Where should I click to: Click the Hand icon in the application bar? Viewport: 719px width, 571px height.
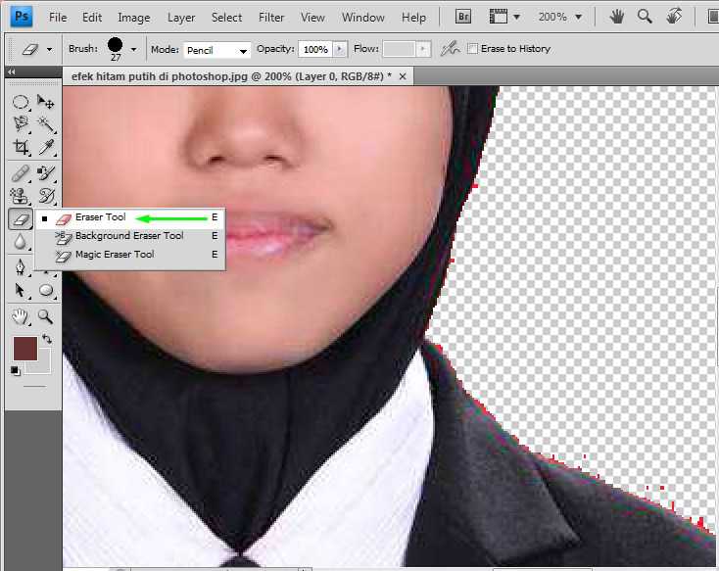pos(616,18)
